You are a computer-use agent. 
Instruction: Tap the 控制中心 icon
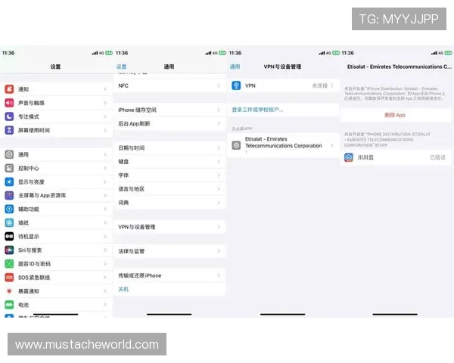[x=9, y=168]
